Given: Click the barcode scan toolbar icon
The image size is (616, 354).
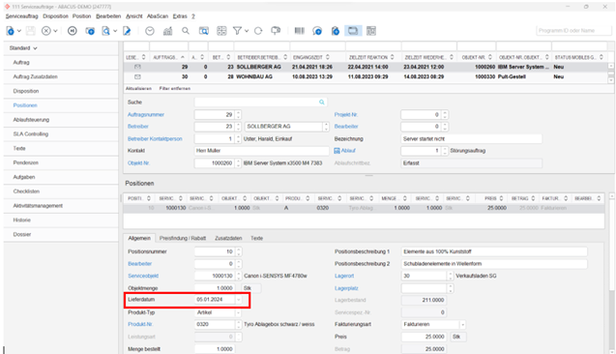Looking at the screenshot, I should point(300,31).
